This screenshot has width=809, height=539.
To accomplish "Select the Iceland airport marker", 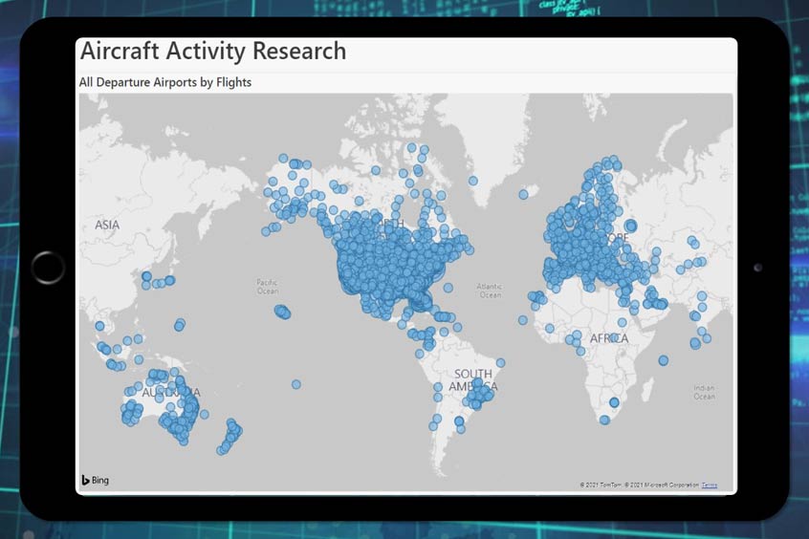I will pyautogui.click(x=523, y=194).
